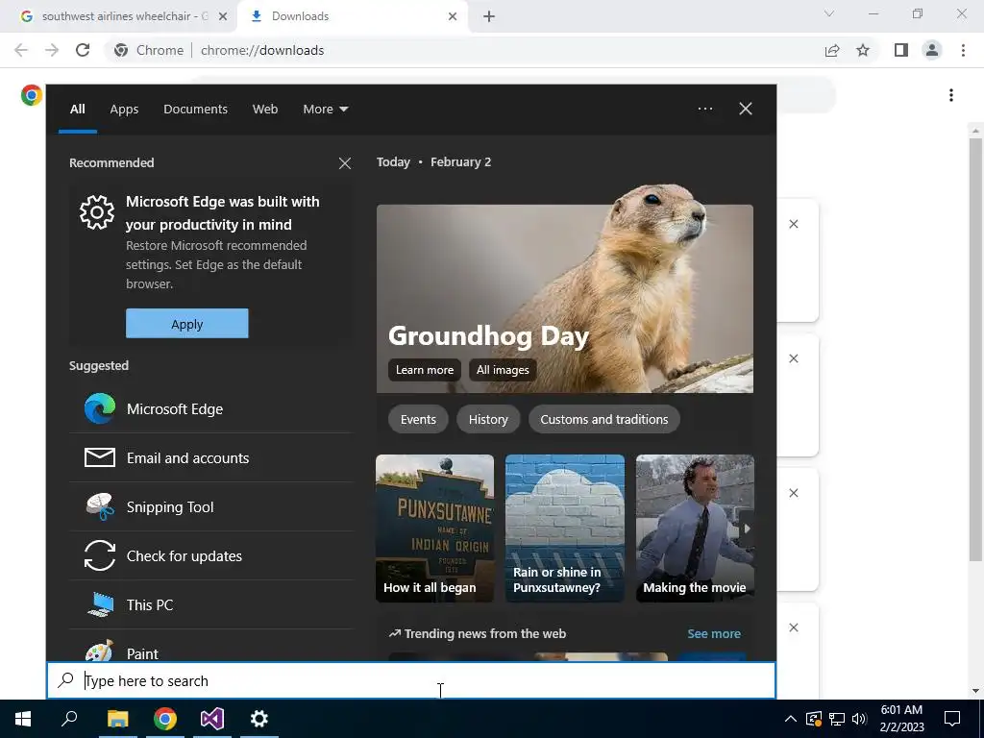Open Check for updates suggestion
This screenshot has height=738, width=984.
[x=211, y=556]
